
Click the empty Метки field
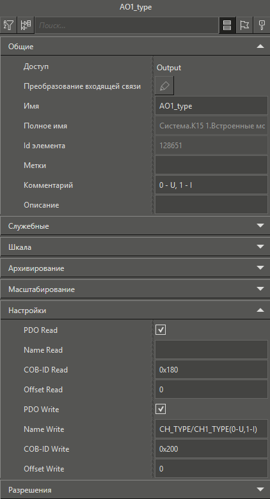[x=211, y=165]
